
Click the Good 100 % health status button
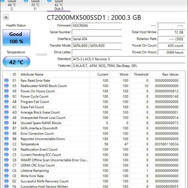tap(17, 38)
